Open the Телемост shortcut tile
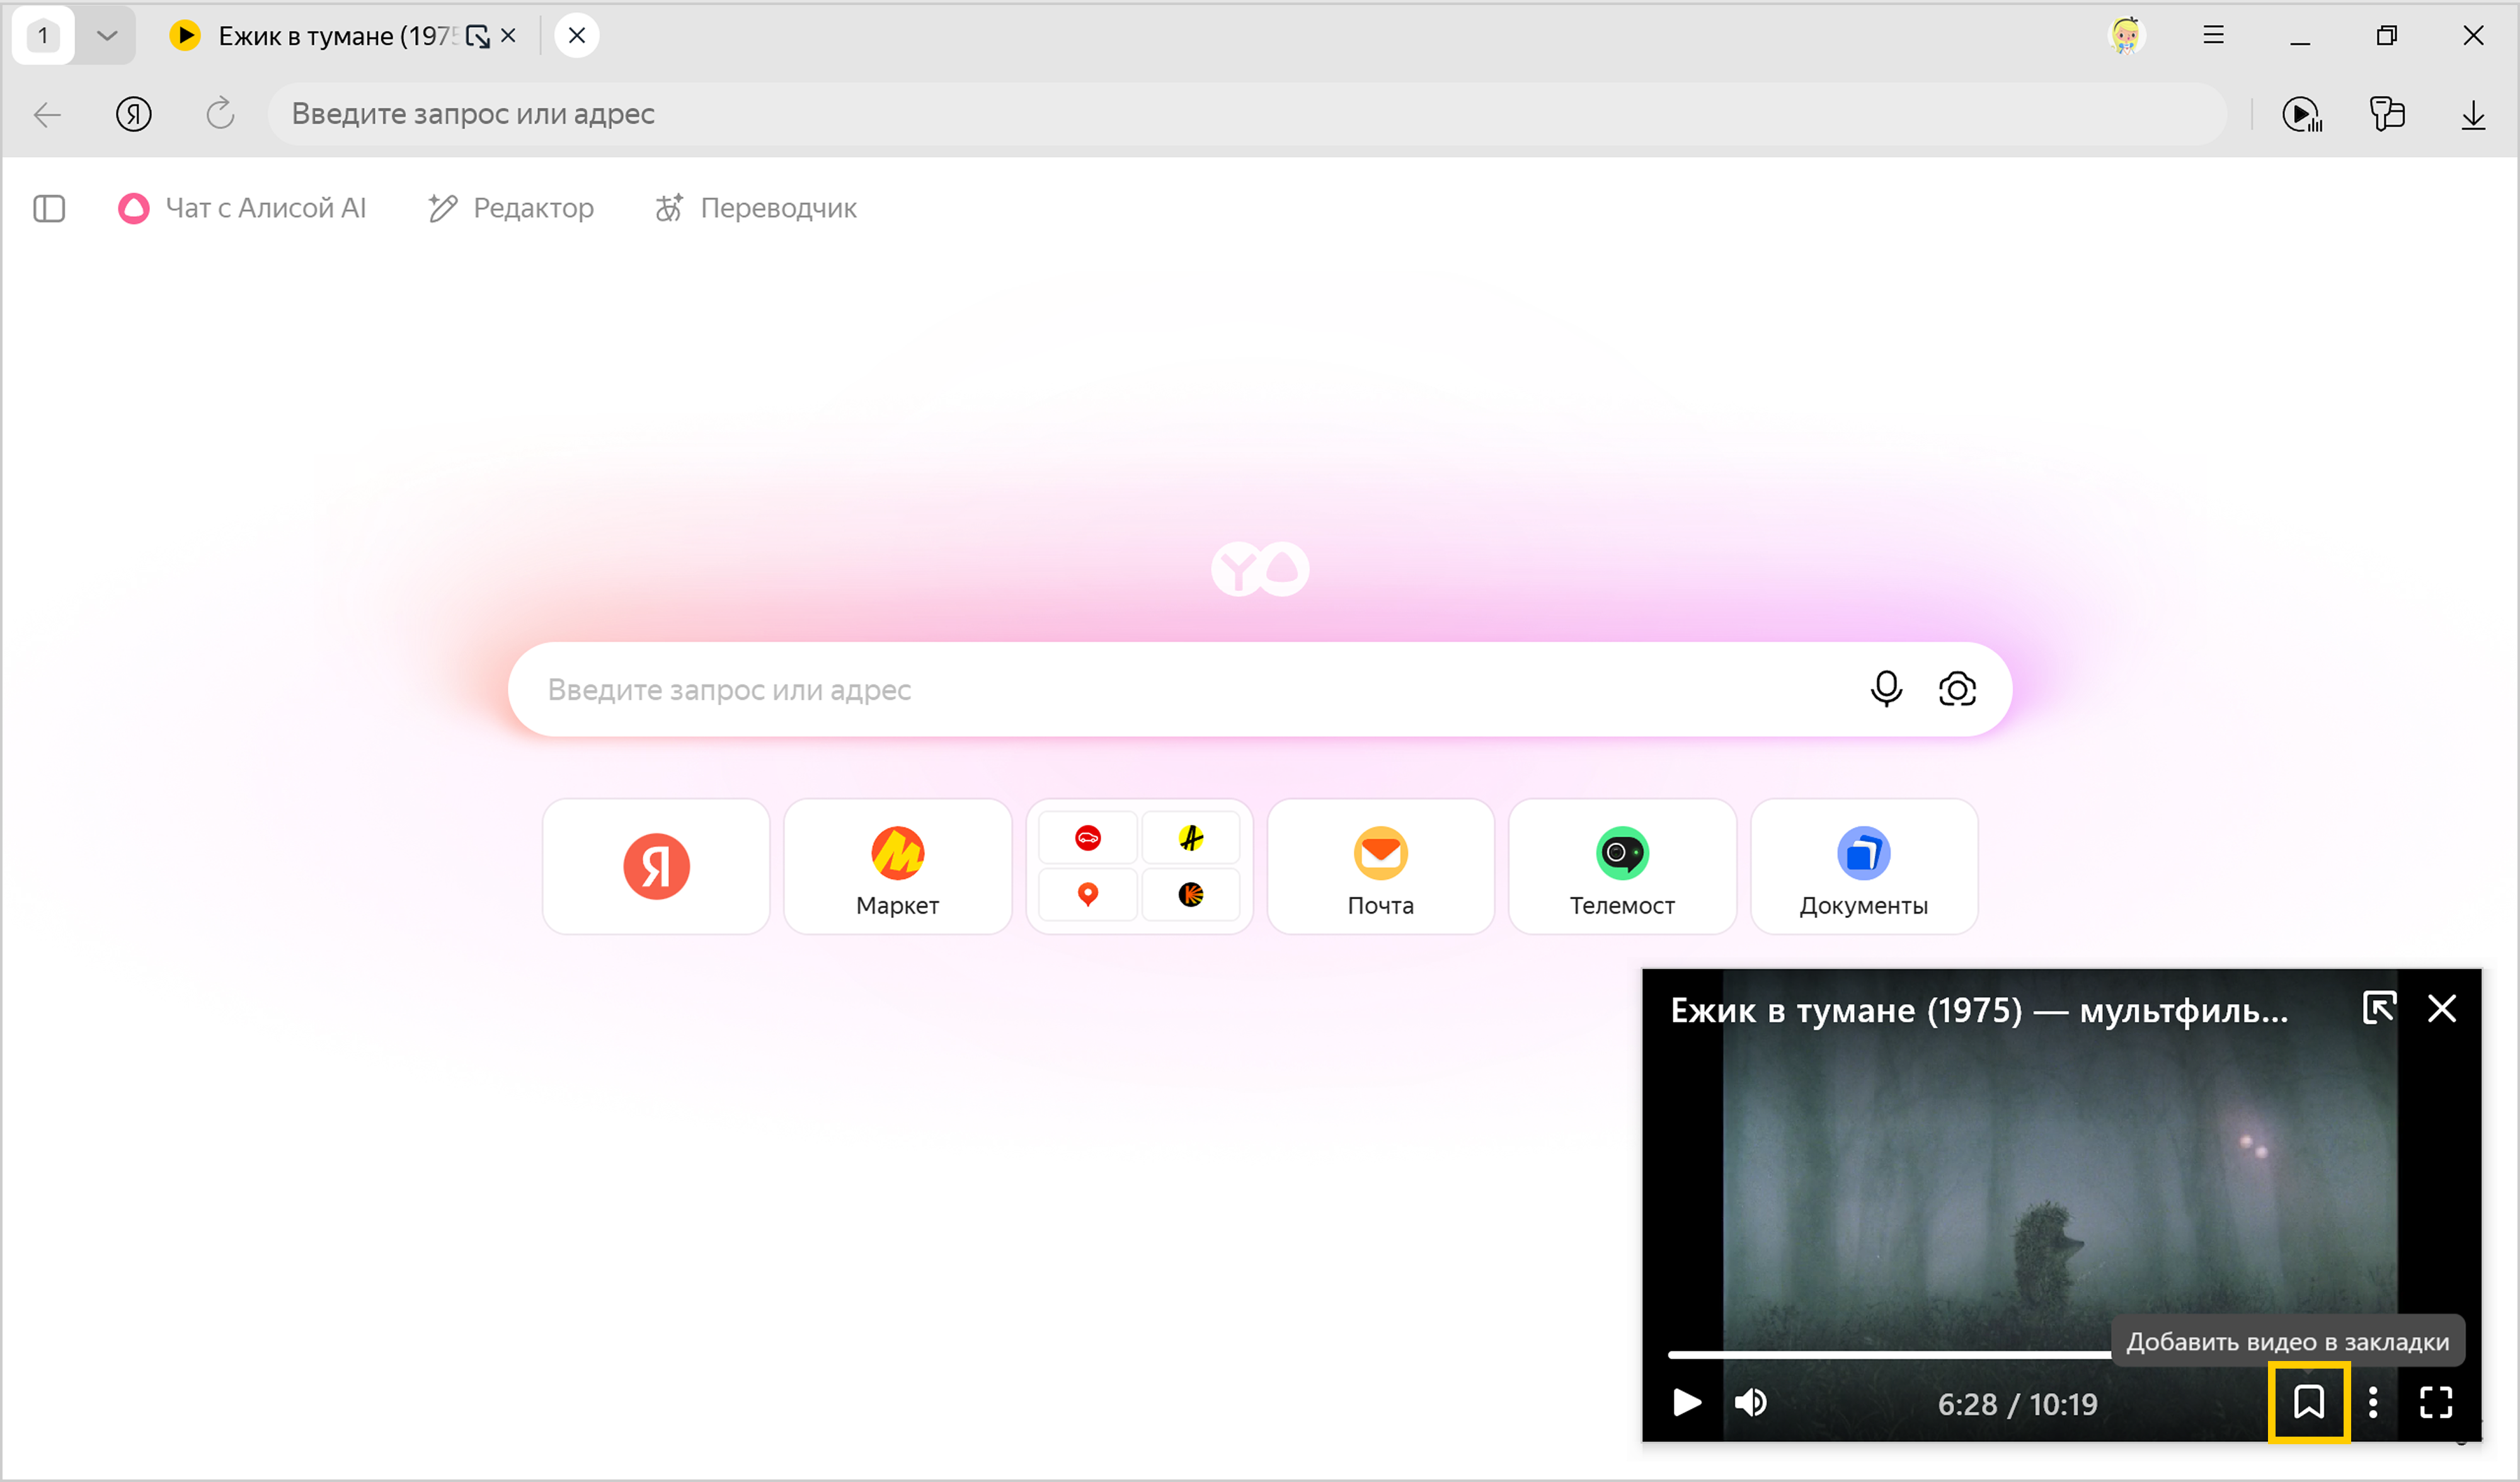2520x1482 pixels. click(1621, 866)
